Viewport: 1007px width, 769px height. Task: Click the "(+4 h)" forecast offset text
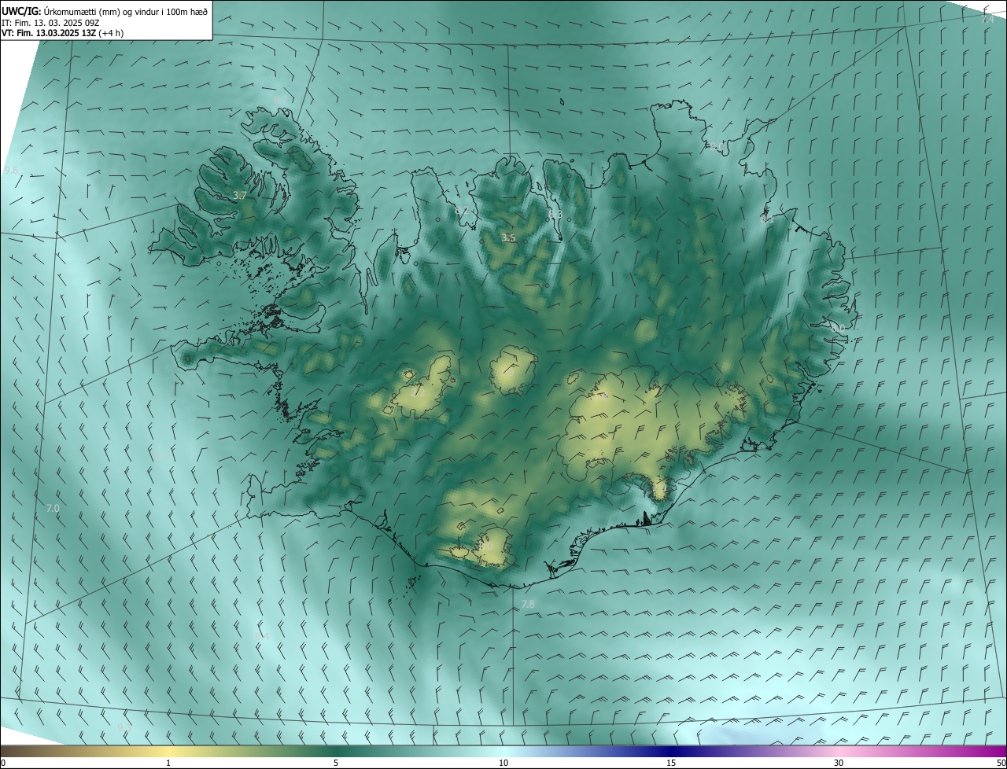click(112, 33)
